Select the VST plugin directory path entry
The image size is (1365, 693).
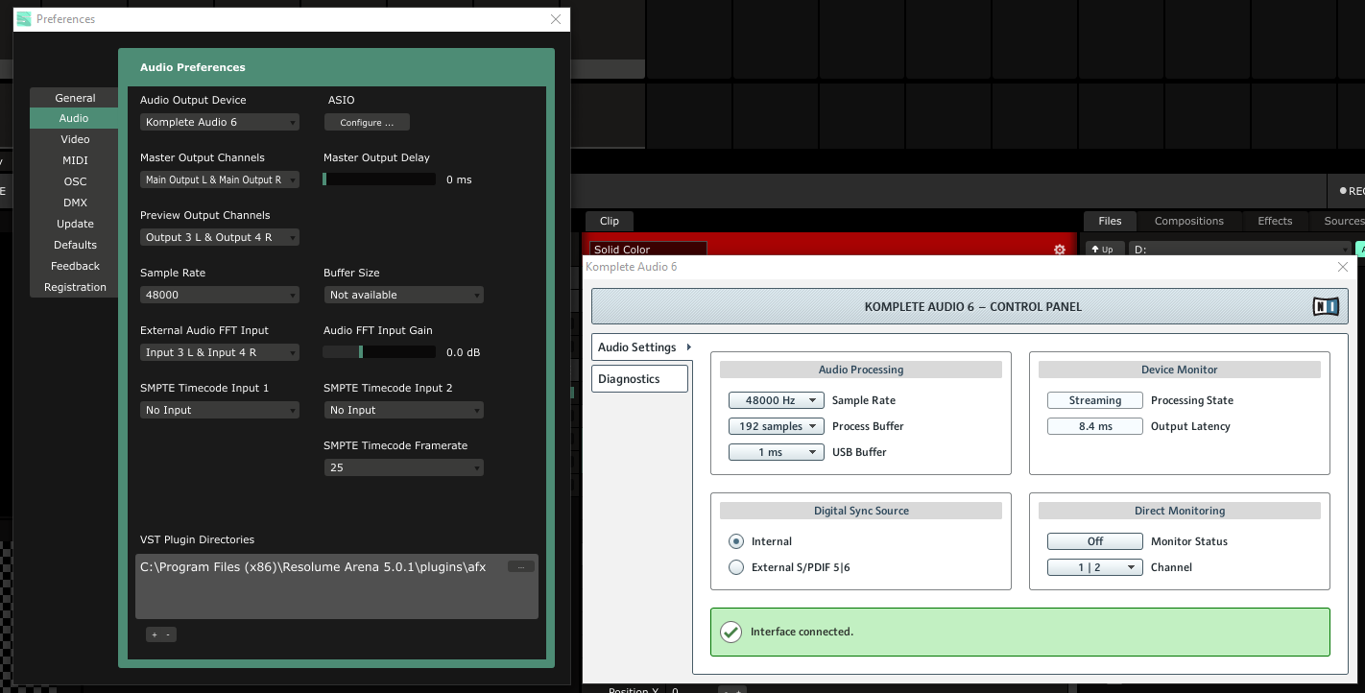click(x=313, y=567)
